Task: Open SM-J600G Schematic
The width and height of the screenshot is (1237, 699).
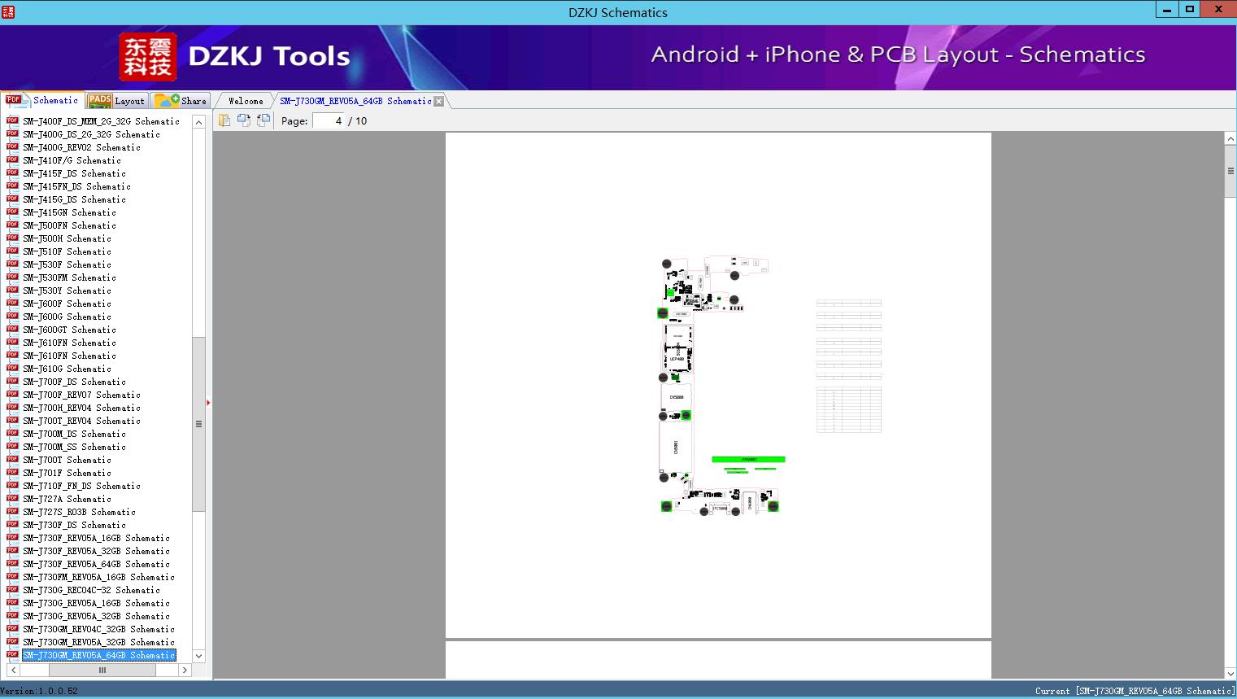Action: [x=67, y=317]
